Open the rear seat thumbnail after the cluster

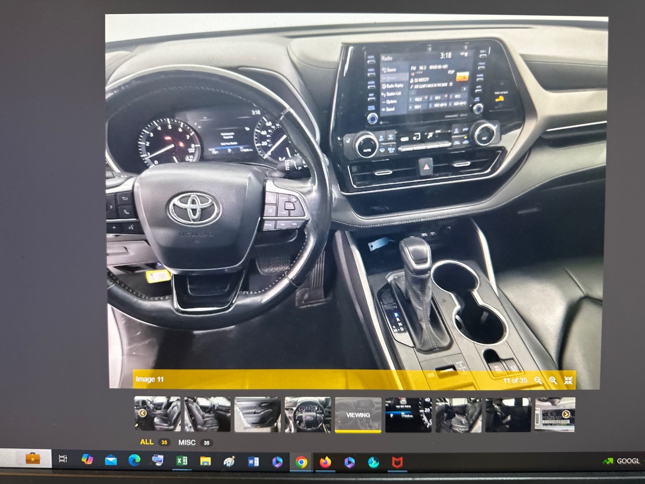pyautogui.click(x=458, y=415)
